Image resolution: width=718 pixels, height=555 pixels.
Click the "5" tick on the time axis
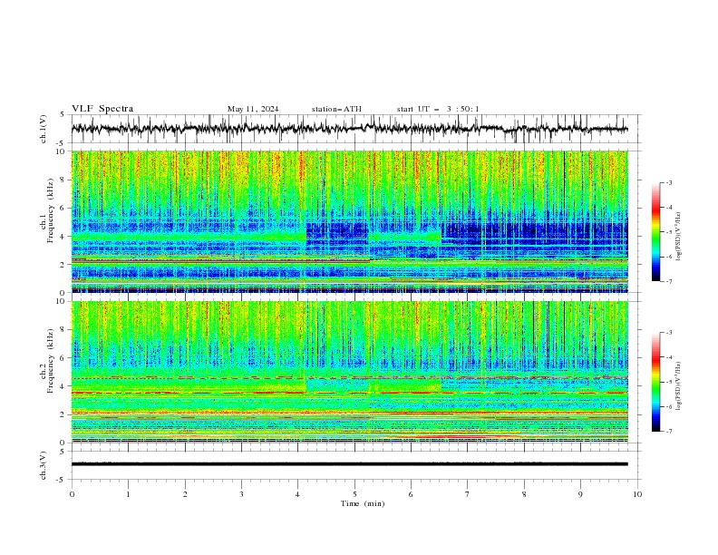tap(354, 494)
